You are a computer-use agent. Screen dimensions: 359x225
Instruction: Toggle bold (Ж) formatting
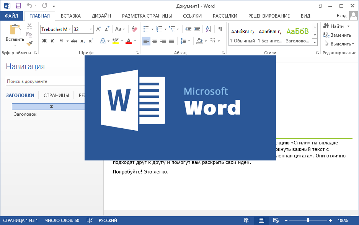44,41
